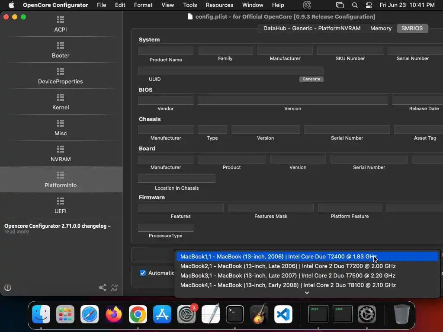
Task: Choose MacBook4,1 Early 2008 model option
Action: (307, 285)
